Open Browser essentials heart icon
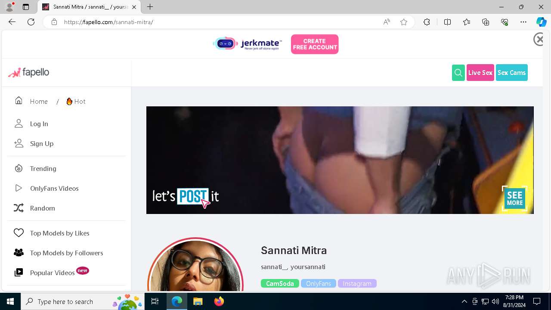The height and width of the screenshot is (310, 551). [505, 22]
